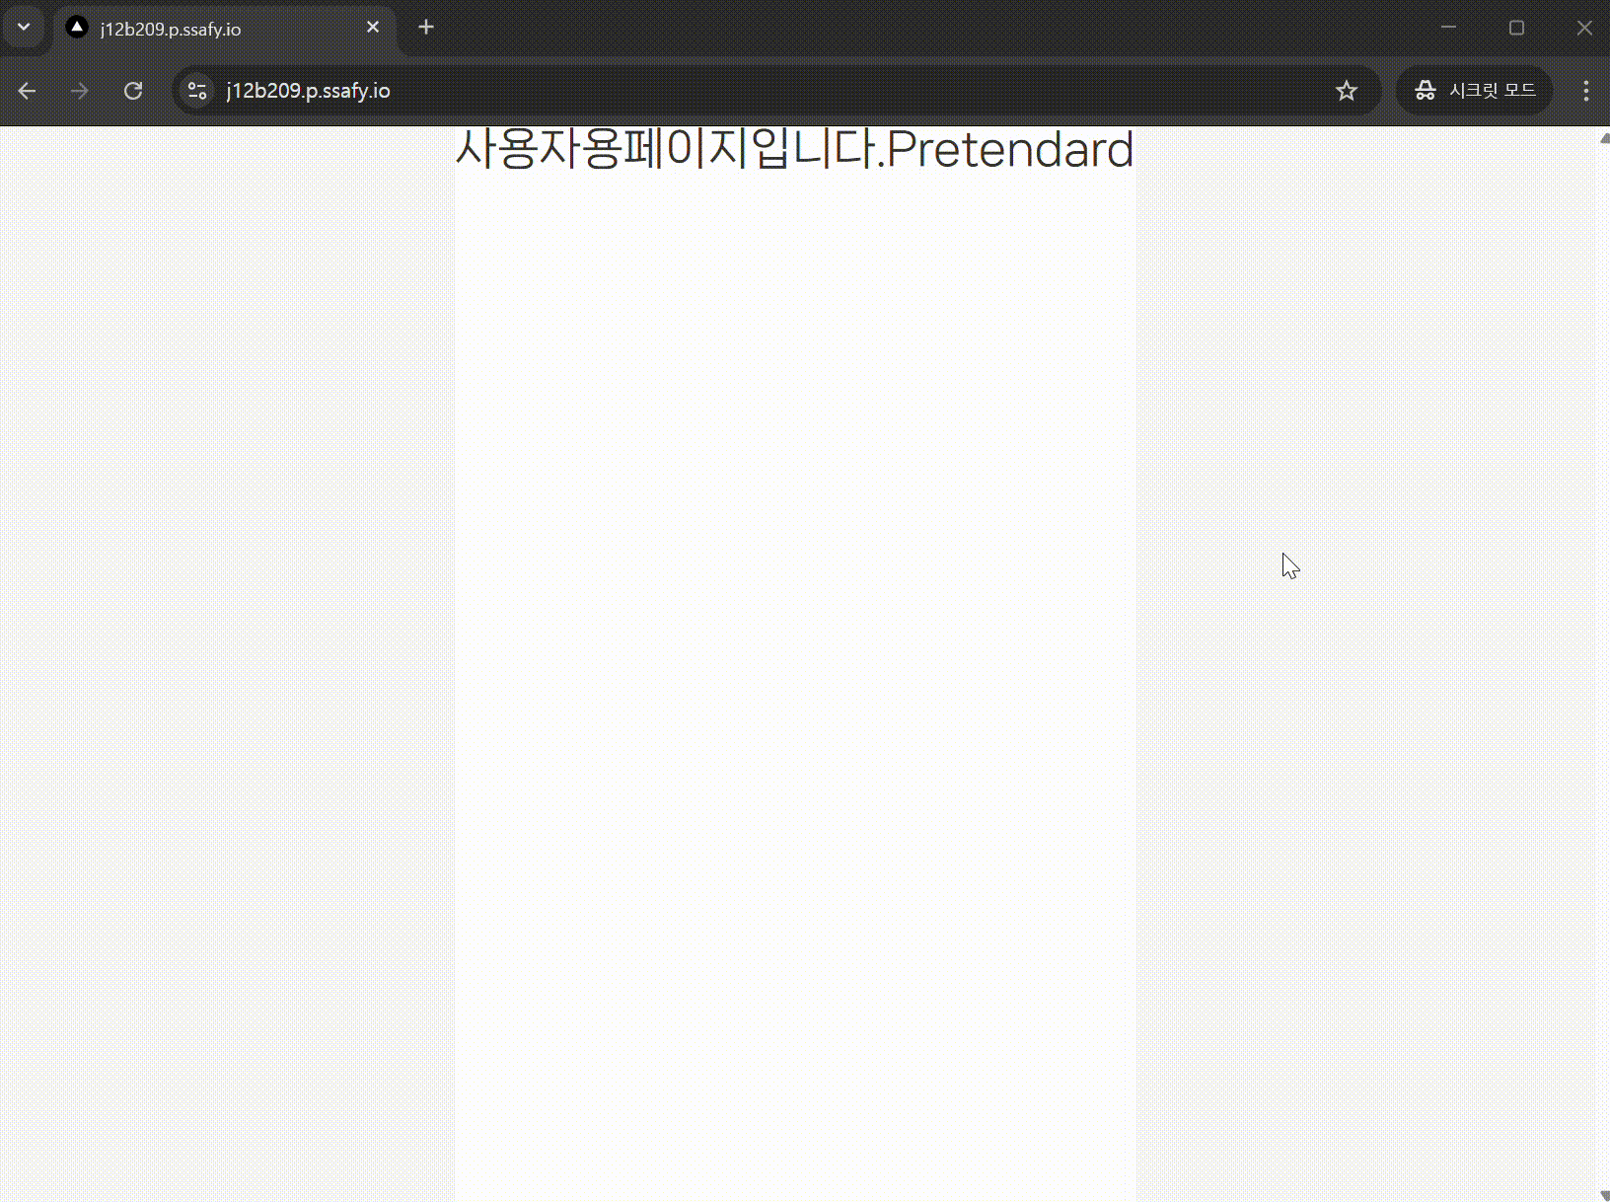This screenshot has height=1202, width=1610.
Task: Select the j12b209.p.ssafy.io browser tab
Action: click(225, 29)
